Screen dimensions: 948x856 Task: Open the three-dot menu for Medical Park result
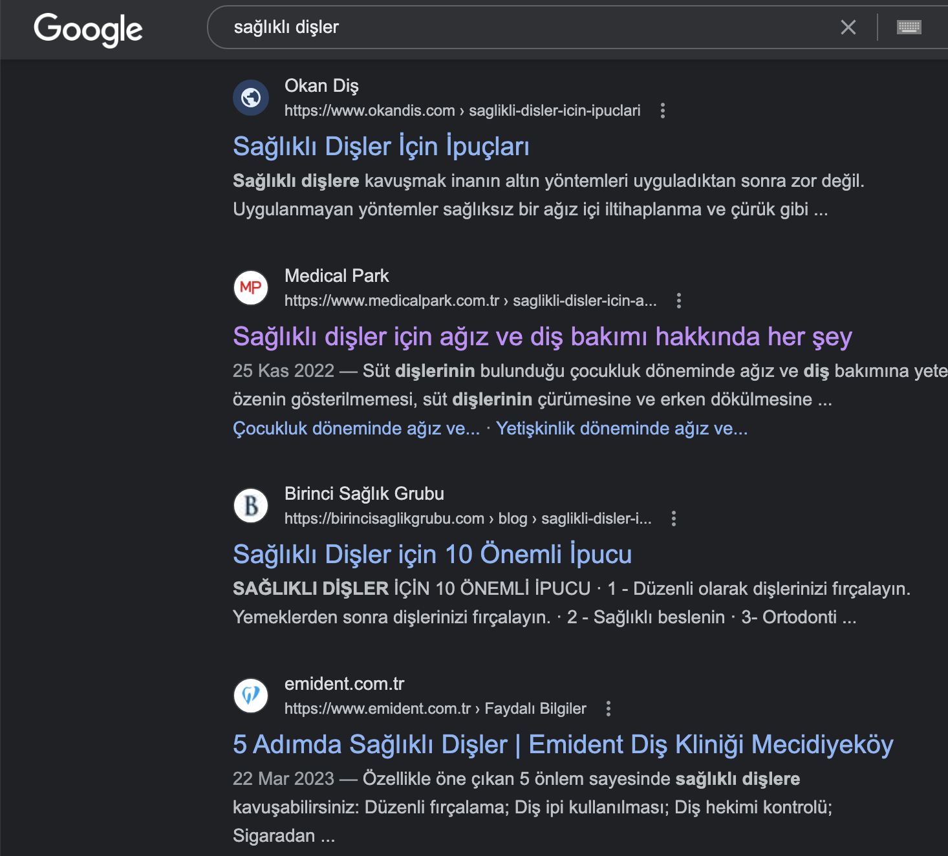[x=678, y=301]
